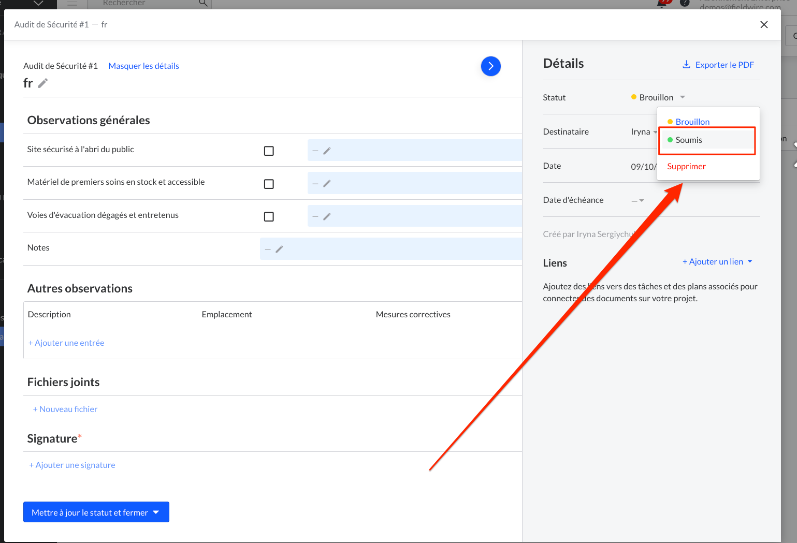Click pencil icon for Matériel de premiers soins
The width and height of the screenshot is (797, 543).
pos(327,184)
